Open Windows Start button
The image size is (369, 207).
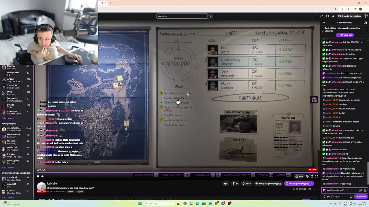140,204
